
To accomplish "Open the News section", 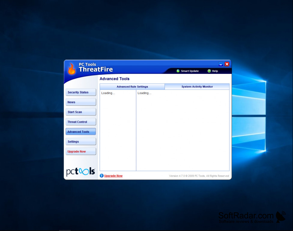I will click(x=81, y=102).
